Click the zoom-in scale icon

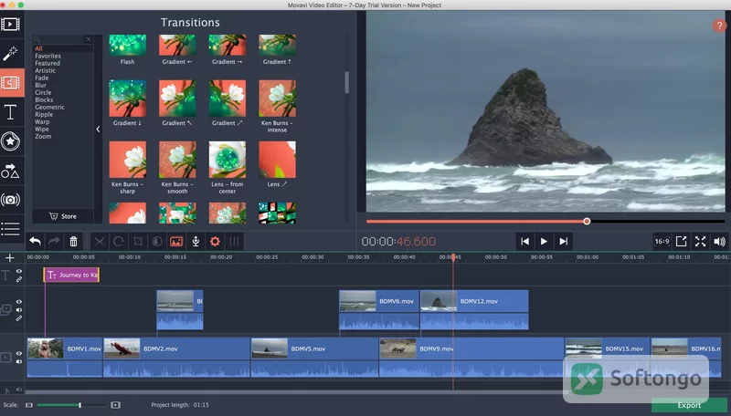pos(116,405)
